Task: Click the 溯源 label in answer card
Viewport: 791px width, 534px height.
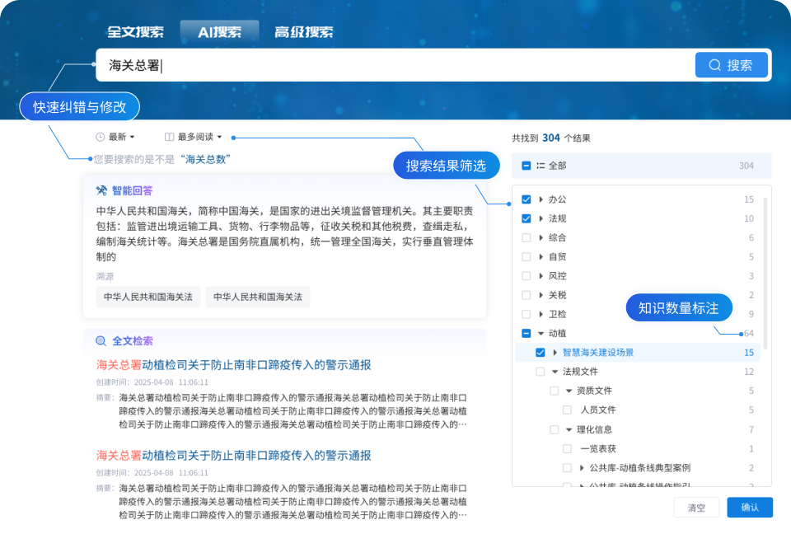Action: point(105,277)
